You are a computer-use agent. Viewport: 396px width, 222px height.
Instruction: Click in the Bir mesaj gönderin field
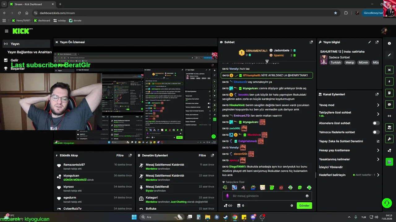(267, 196)
